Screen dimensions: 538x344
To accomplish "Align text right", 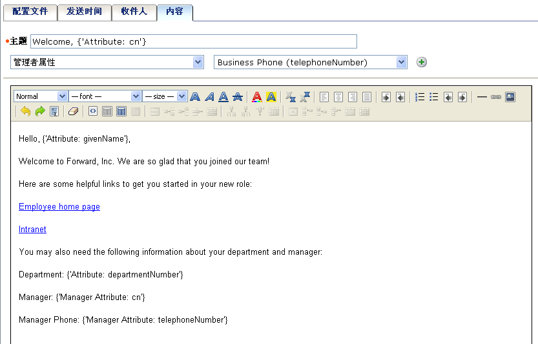I will click(353, 97).
